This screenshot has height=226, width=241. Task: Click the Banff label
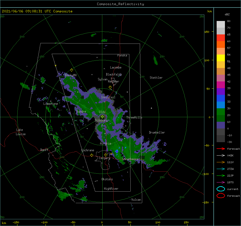[x=44, y=150]
